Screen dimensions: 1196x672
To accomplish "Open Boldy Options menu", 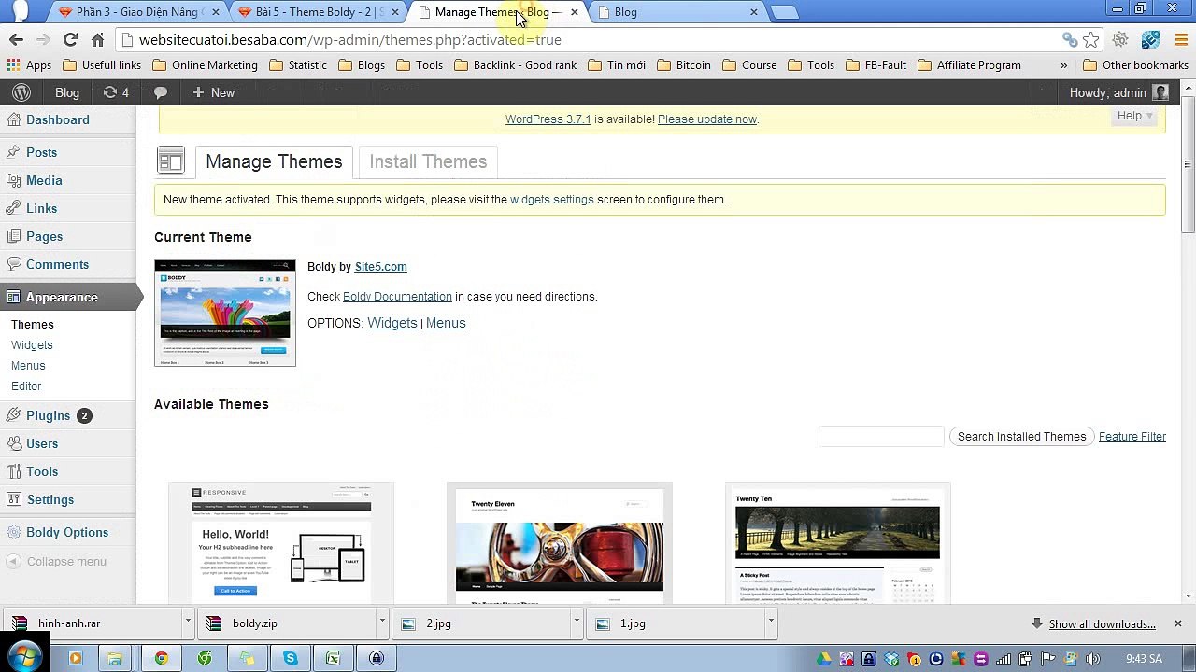I will click(67, 532).
